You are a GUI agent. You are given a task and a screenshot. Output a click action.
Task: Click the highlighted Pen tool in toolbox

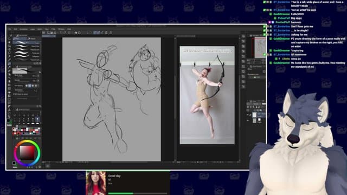click(x=9, y=63)
